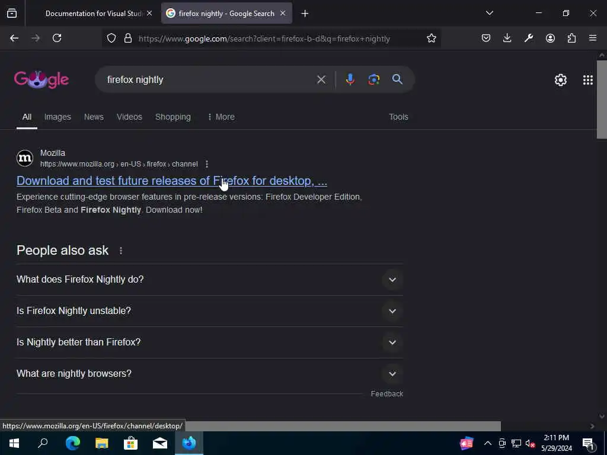The width and height of the screenshot is (607, 455).
Task: Click the forward navigation arrow
Action: [x=36, y=38]
